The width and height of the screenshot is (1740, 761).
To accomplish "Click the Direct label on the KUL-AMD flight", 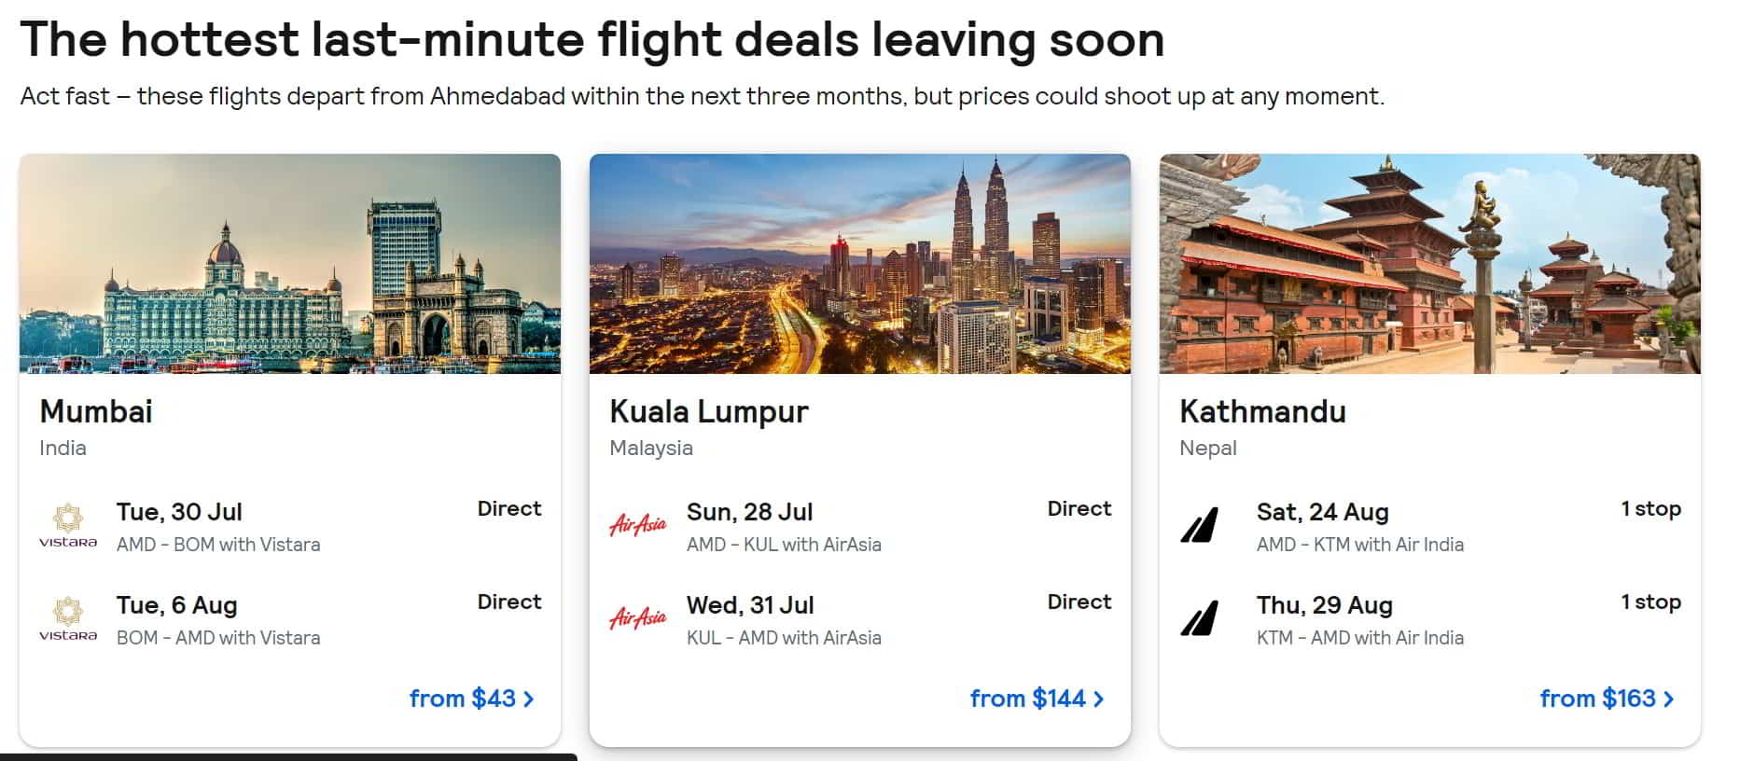I will 1079,602.
